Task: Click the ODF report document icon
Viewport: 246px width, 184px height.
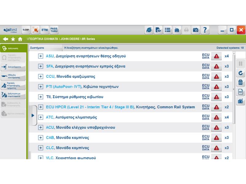Action: coord(240,92)
